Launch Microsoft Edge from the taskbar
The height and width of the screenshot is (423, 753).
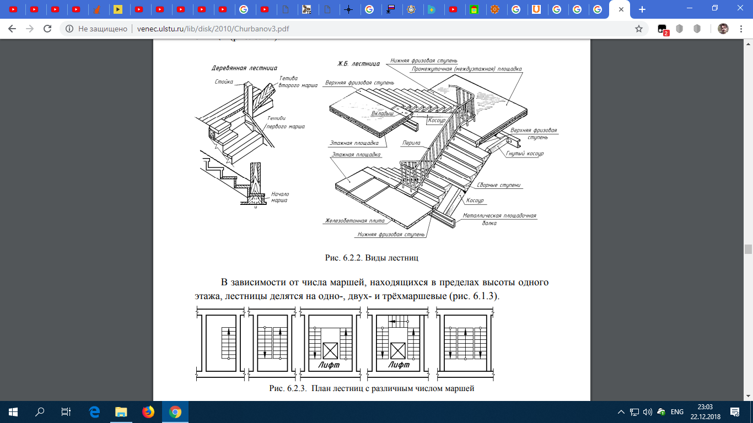pyautogui.click(x=94, y=411)
